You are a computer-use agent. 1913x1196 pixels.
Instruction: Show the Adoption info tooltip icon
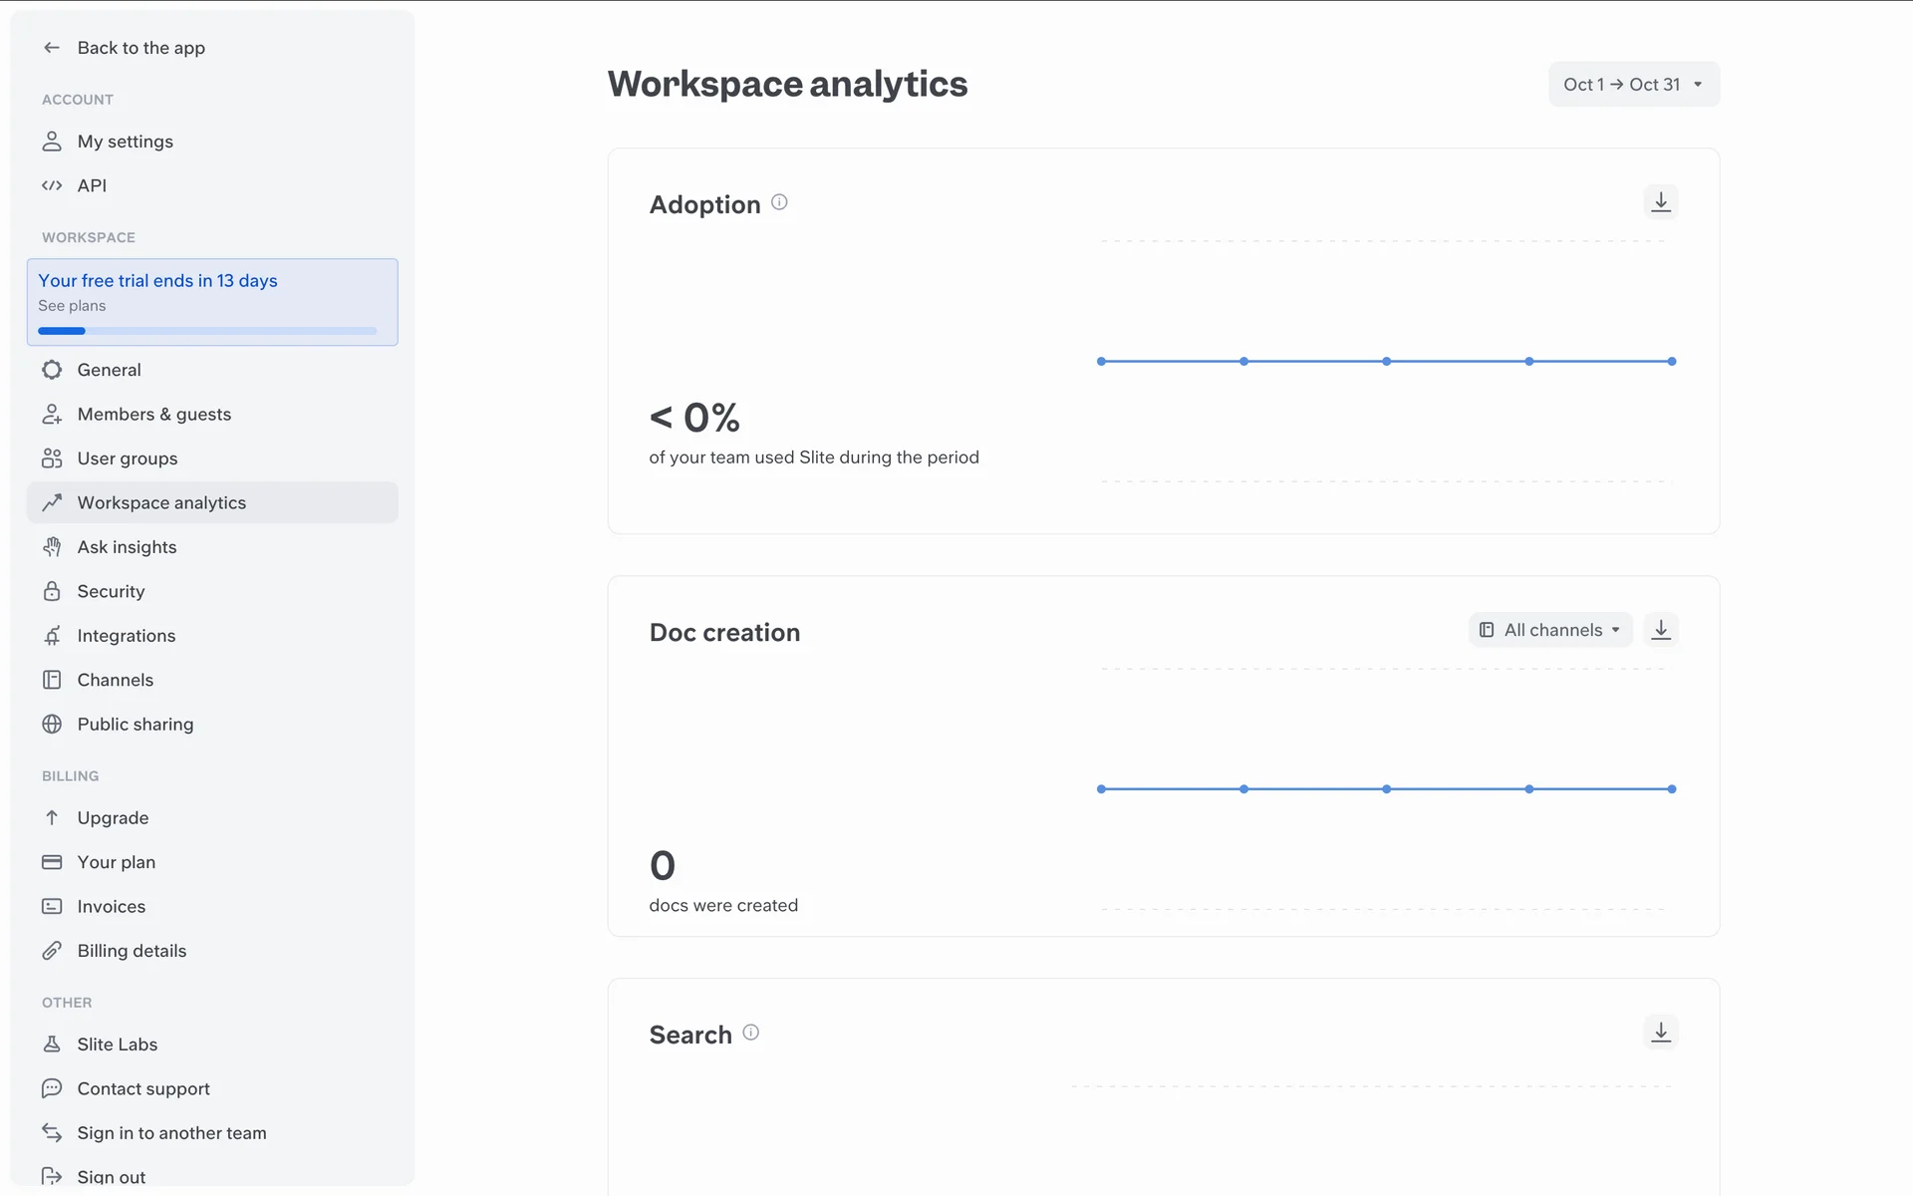coord(779,202)
